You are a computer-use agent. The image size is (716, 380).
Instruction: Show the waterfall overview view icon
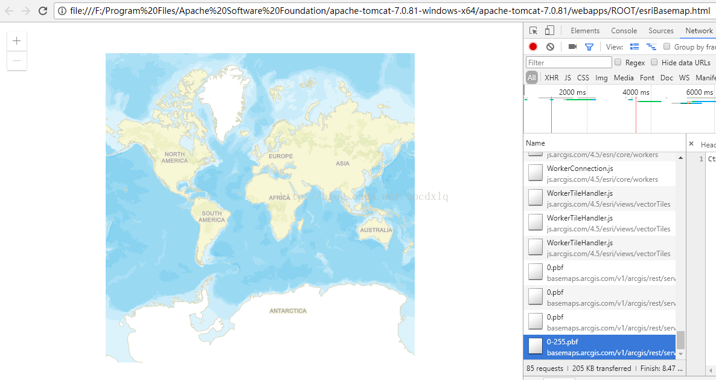point(651,47)
